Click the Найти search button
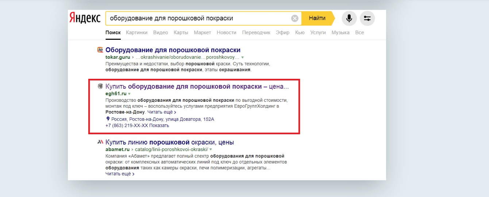 tap(317, 18)
